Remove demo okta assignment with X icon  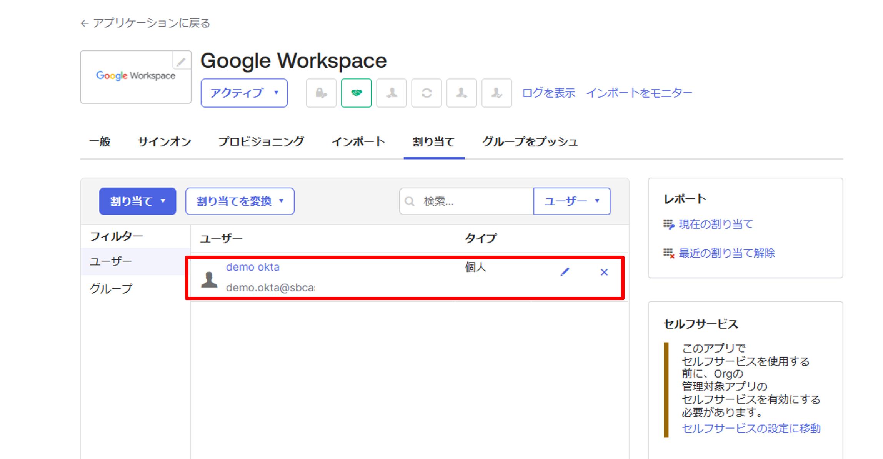(604, 272)
